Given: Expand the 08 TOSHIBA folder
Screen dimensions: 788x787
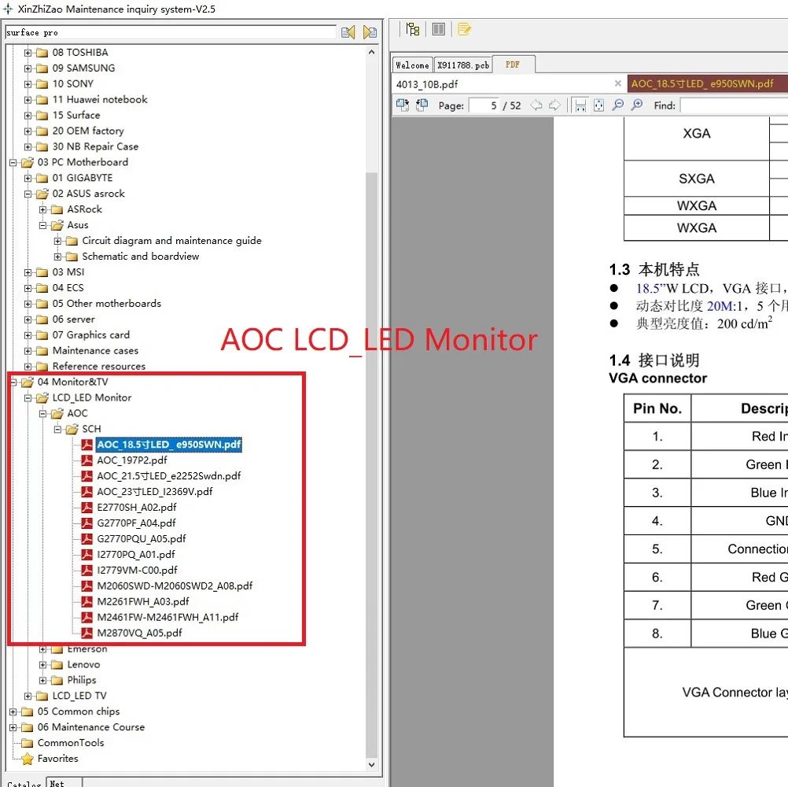Looking at the screenshot, I should [x=28, y=53].
